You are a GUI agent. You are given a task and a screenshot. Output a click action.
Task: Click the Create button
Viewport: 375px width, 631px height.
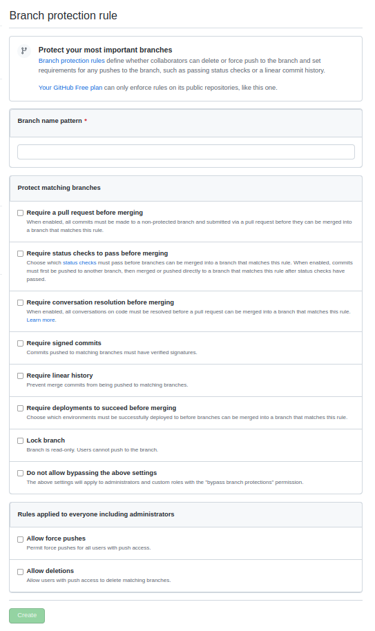coord(27,615)
